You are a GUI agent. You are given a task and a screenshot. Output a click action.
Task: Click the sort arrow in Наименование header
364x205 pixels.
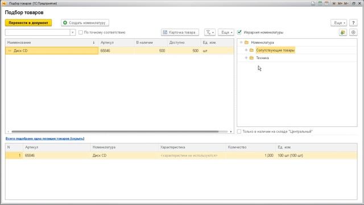(93, 43)
